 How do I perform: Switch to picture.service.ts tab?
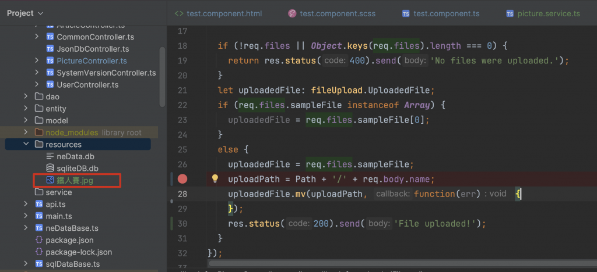click(x=543, y=13)
